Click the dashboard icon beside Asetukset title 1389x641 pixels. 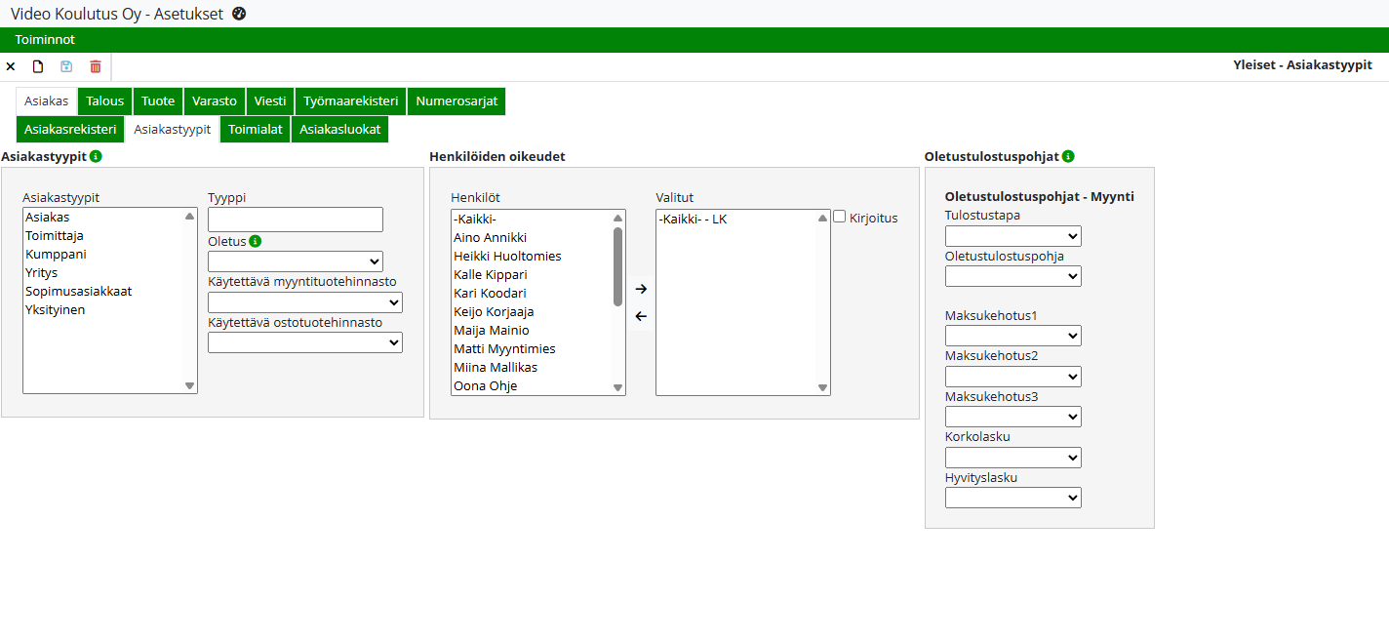tap(239, 14)
